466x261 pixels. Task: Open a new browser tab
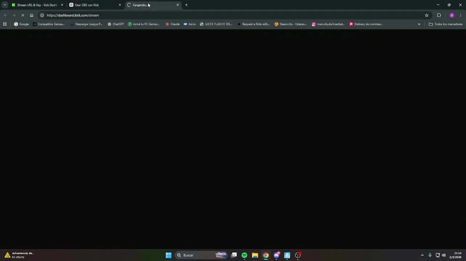(x=186, y=5)
